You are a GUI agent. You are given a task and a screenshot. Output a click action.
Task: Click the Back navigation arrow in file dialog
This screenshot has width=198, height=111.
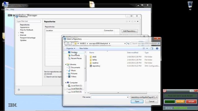pyautogui.click(x=66, y=43)
